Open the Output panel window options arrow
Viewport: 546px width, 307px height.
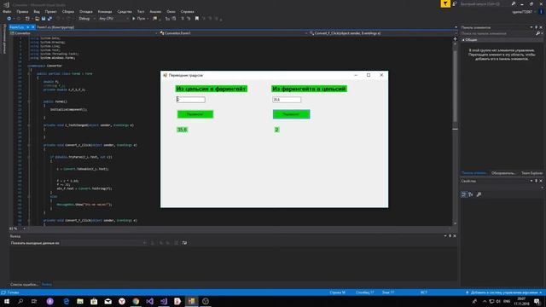pos(445,236)
